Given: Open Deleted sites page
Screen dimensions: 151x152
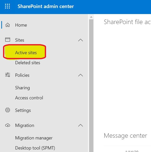Looking at the screenshot, I should coord(28,63).
